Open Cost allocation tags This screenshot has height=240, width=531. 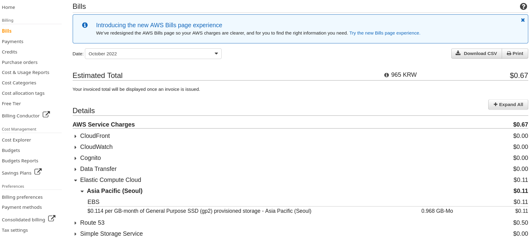coord(23,93)
